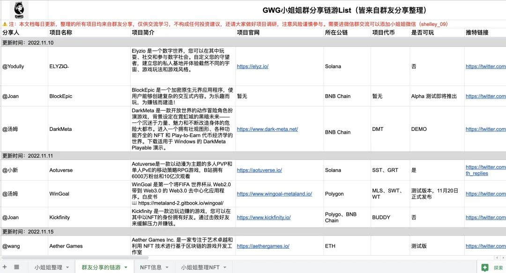
Task: Select the 分享人 header cell
Action: (x=24, y=33)
